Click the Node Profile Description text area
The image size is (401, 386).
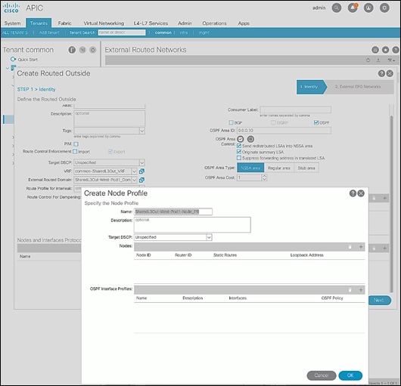[192, 224]
